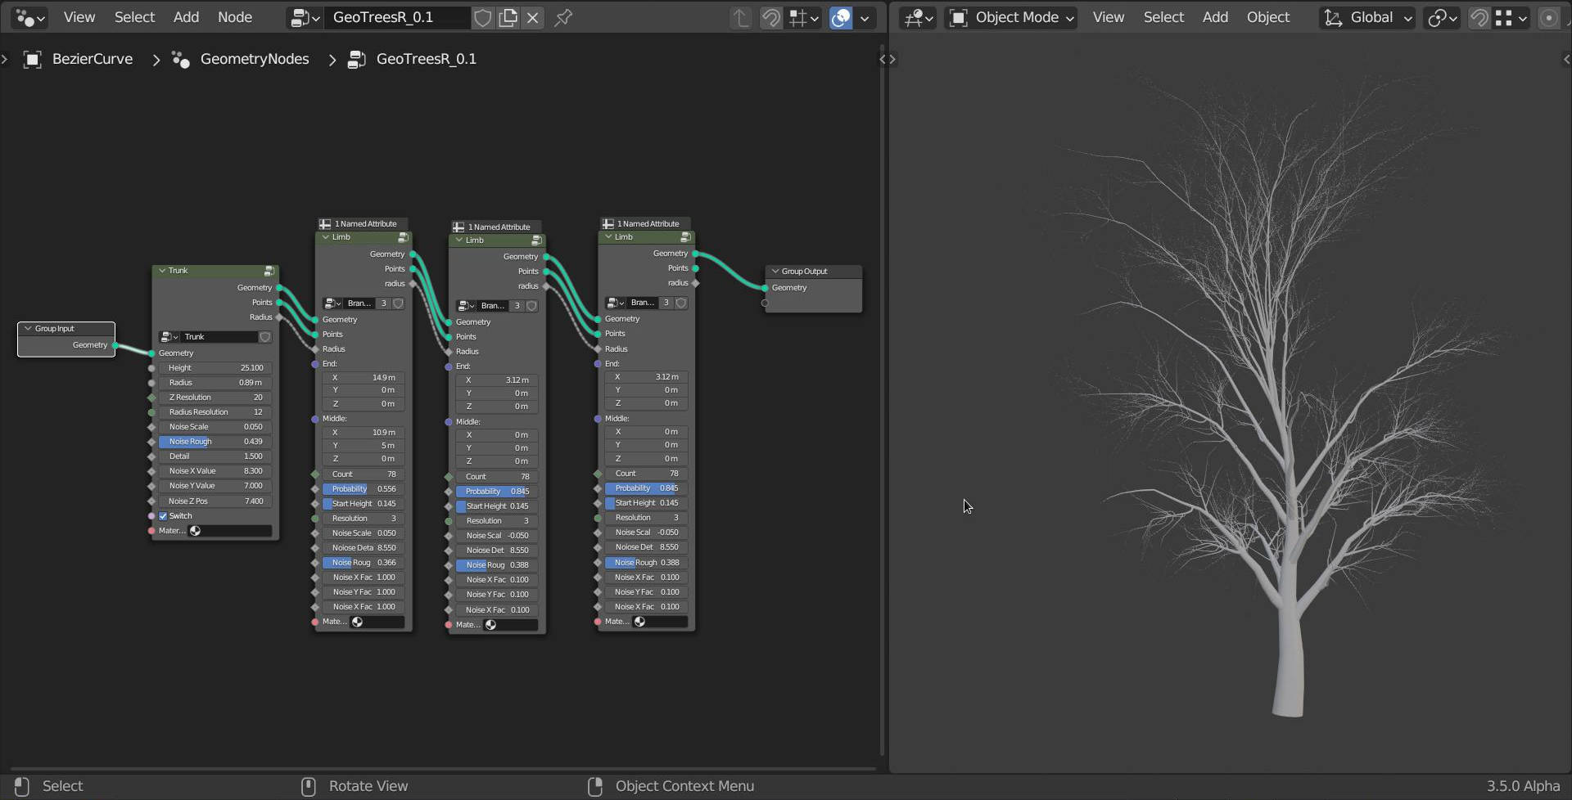Toggle proportional editing icon
Viewport: 1572px width, 800px height.
(x=1549, y=17)
